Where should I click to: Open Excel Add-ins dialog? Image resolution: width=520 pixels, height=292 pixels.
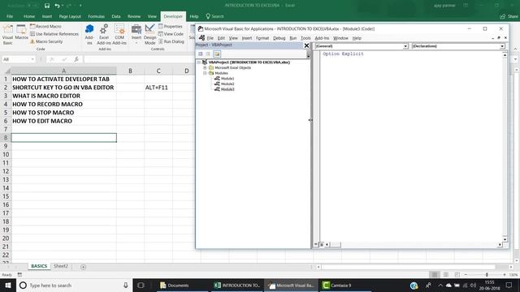[104, 34]
